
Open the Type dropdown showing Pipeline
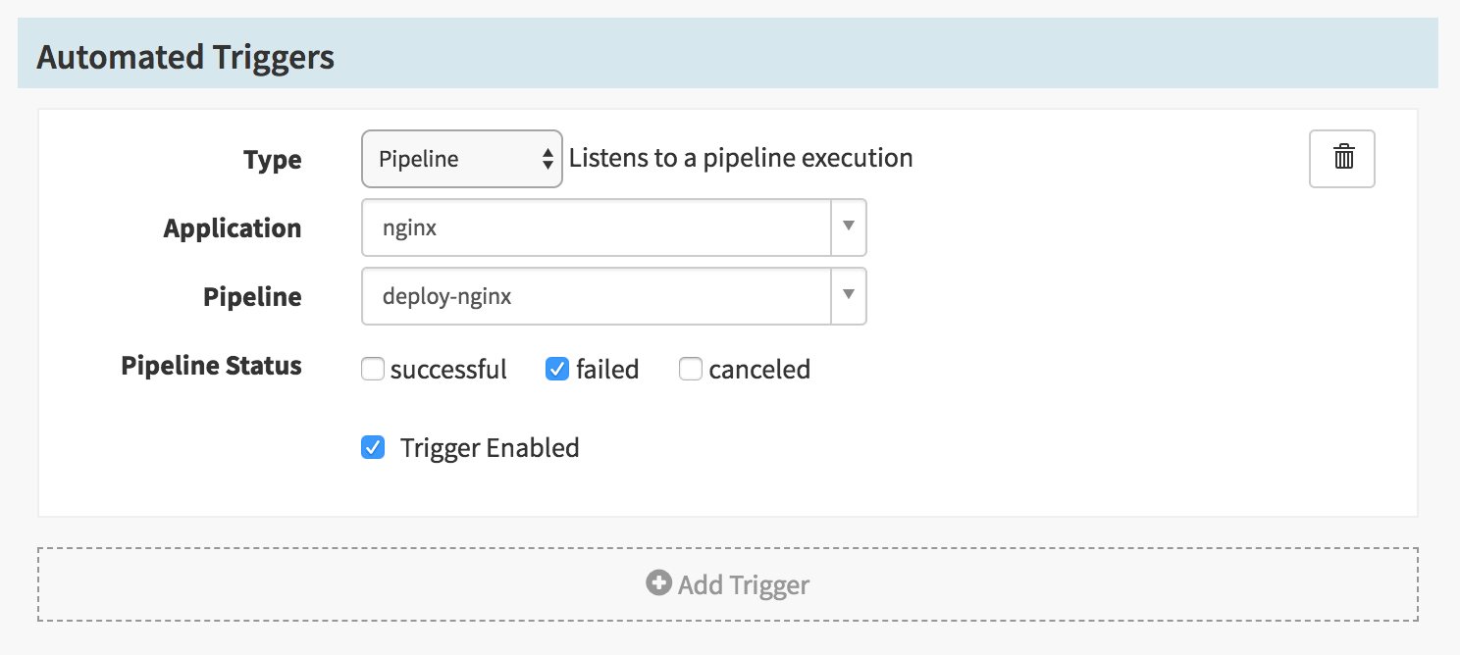pyautogui.click(x=461, y=159)
